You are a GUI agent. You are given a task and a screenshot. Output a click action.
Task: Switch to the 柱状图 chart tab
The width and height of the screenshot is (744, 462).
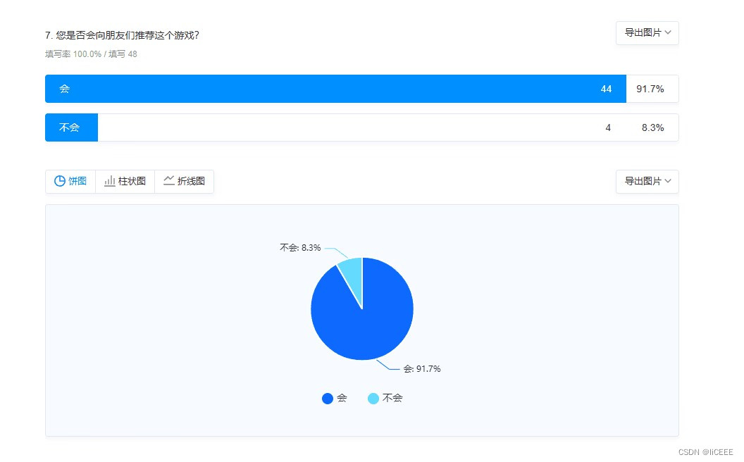coord(125,181)
